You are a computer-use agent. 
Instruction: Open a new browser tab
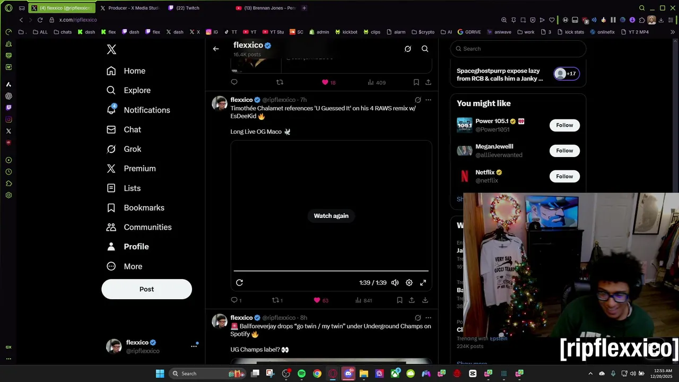(304, 8)
